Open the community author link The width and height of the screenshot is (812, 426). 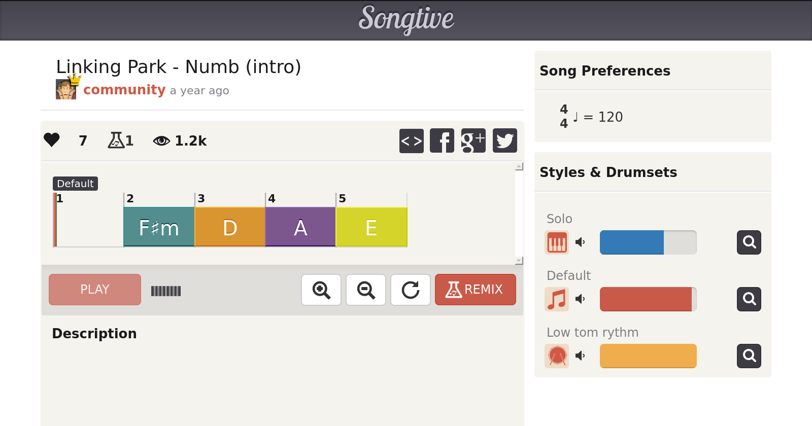click(x=124, y=90)
